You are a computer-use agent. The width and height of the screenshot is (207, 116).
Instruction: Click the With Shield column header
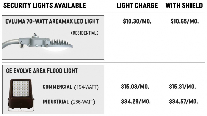pyautogui.click(x=184, y=6)
